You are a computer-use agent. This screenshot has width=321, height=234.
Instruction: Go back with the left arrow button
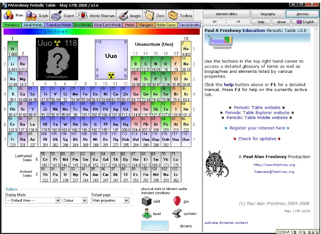pyautogui.click(x=214, y=21)
